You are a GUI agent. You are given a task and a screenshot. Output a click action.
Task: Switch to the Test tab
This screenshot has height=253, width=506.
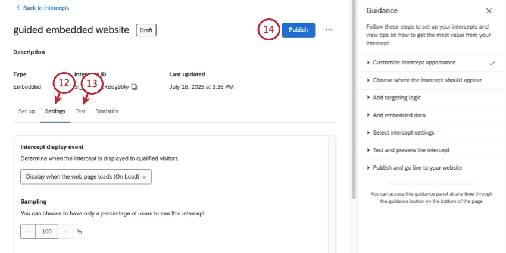tap(80, 111)
